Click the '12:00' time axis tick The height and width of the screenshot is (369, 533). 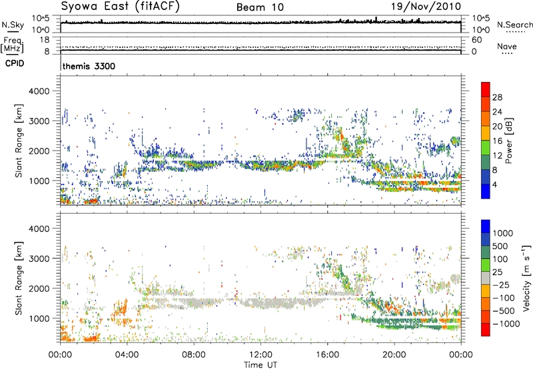pos(261,355)
